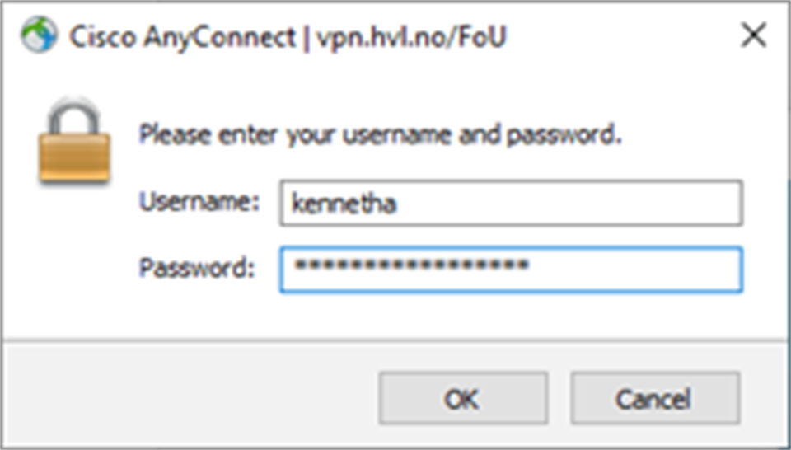The height and width of the screenshot is (450, 791).
Task: Click the gray footer left of OK
Action: tap(190, 399)
